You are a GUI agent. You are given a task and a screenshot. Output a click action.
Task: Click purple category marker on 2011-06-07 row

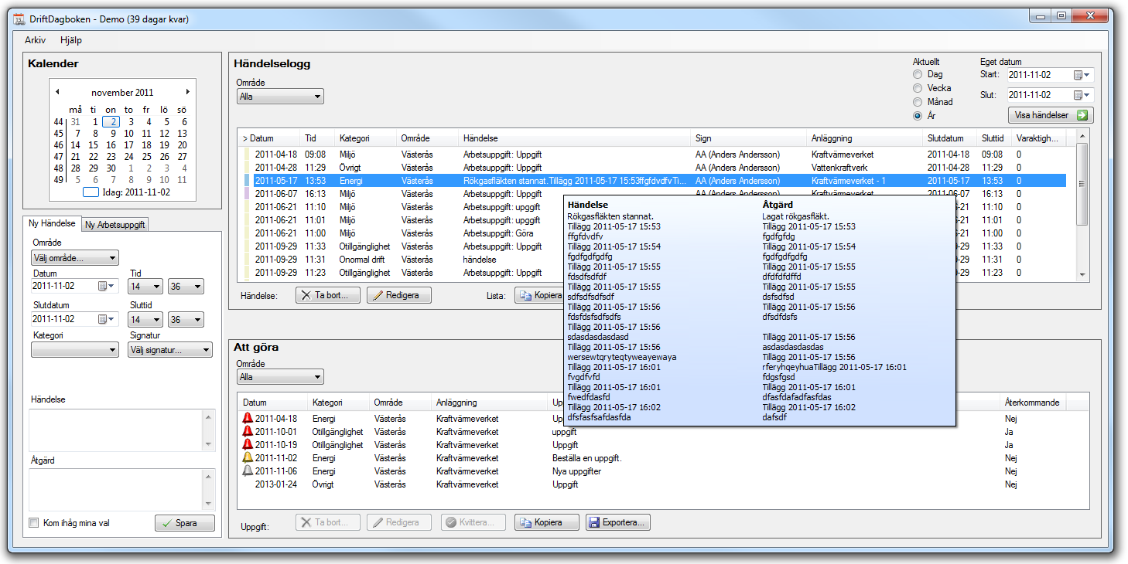tap(248, 194)
